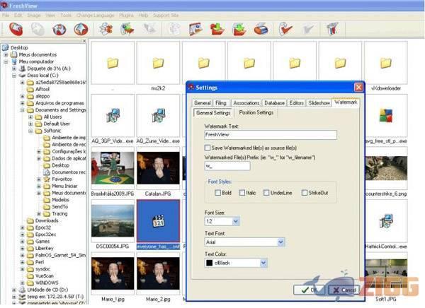Open the Plugins menu

(x=127, y=14)
